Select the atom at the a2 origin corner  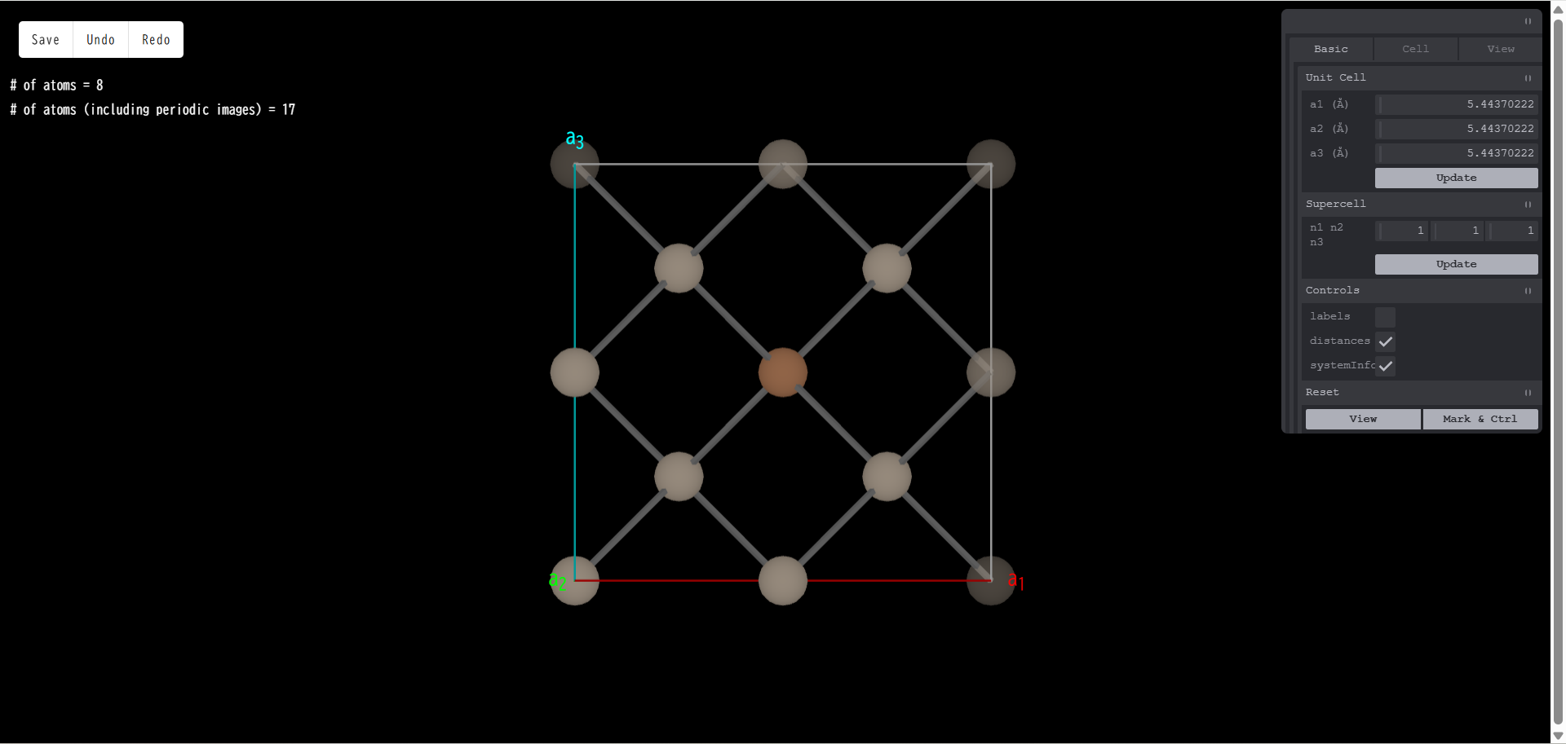(574, 580)
